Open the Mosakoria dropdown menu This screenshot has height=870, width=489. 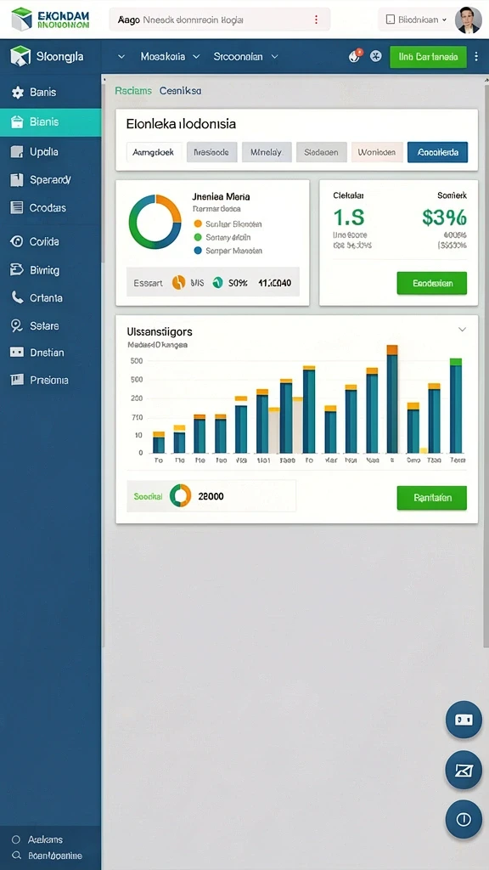point(170,56)
